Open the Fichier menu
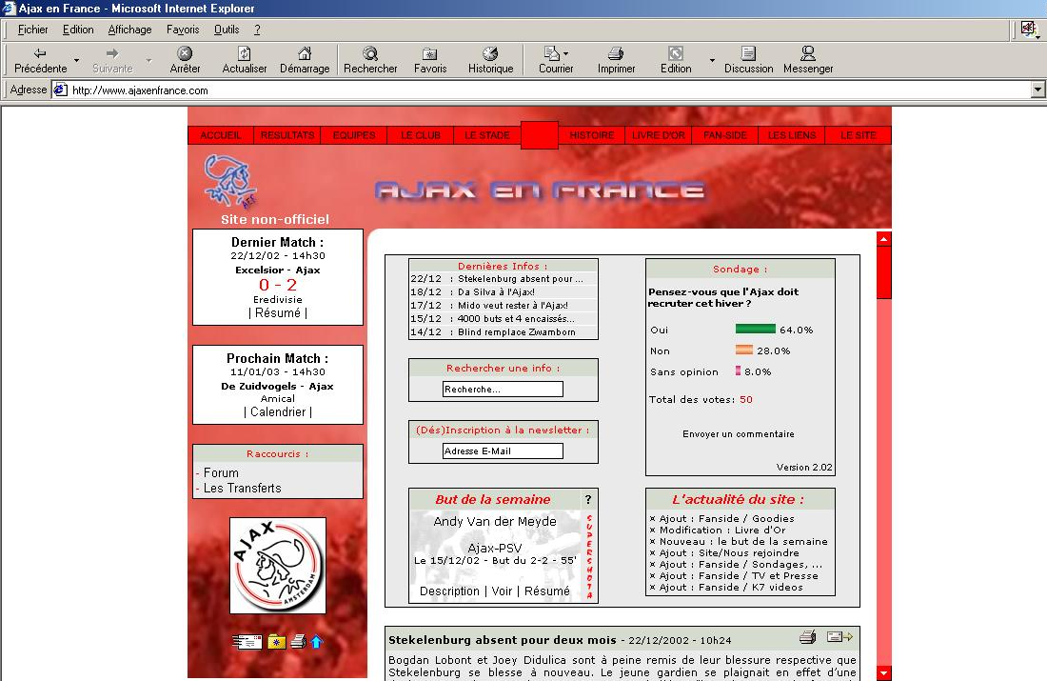This screenshot has width=1047, height=681. click(32, 30)
